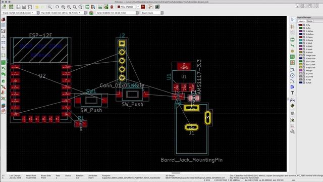Switch to the Layers tab
The image size is (323, 182).
[301, 21]
